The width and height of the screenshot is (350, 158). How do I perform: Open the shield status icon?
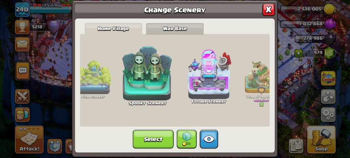point(54,146)
